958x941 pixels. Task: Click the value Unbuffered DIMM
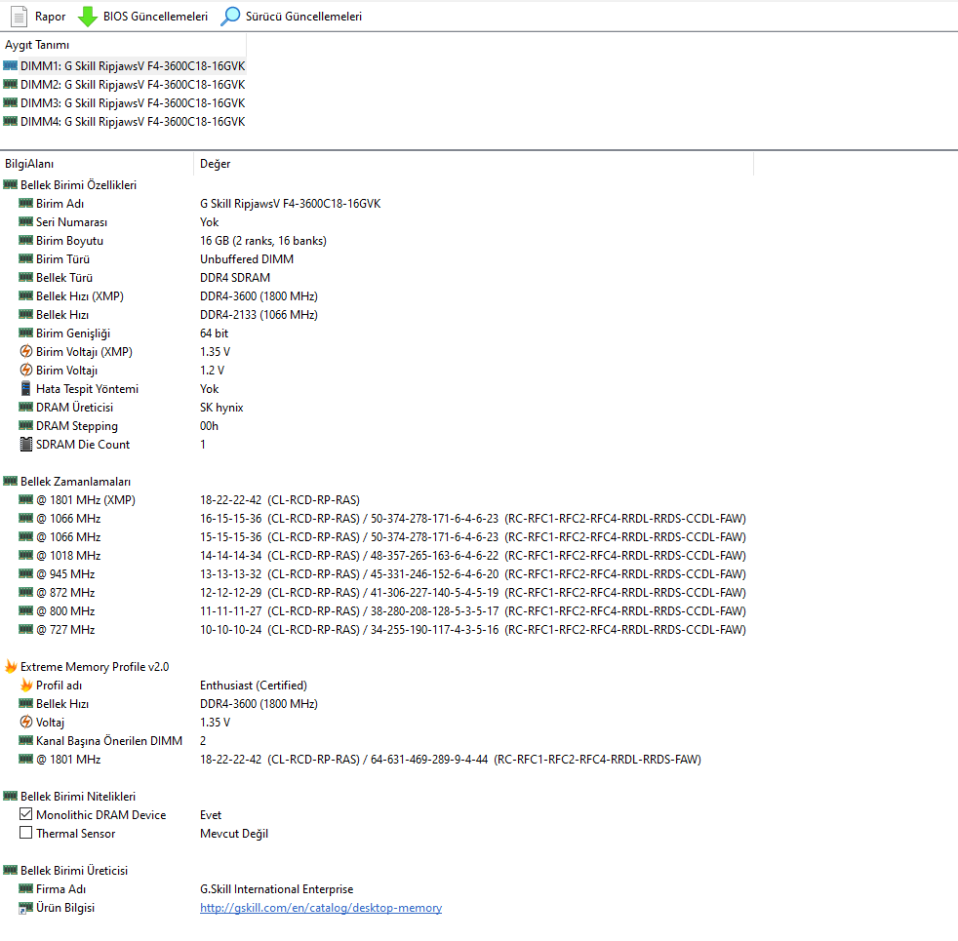tap(247, 259)
